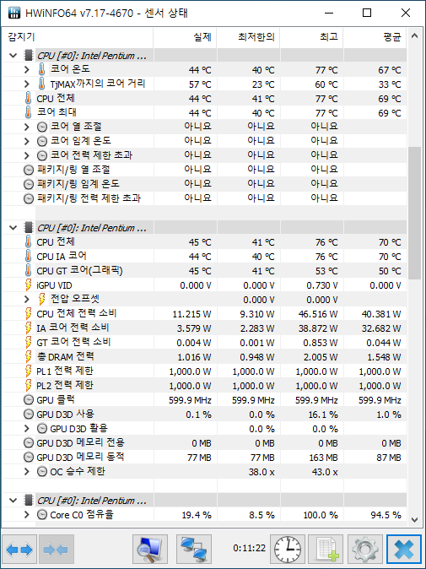This screenshot has height=569, width=426.
Task: Click lightning icon of PL1 전력 제한 row
Action: click(29, 371)
